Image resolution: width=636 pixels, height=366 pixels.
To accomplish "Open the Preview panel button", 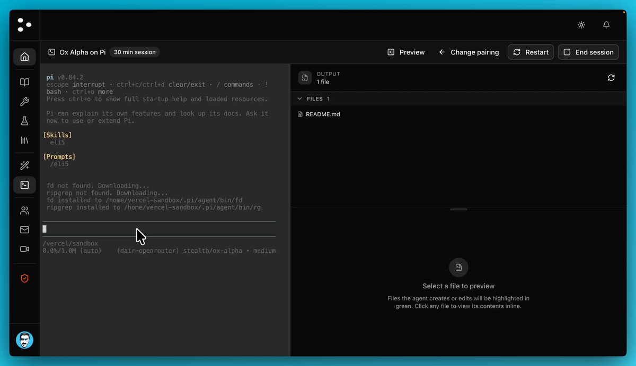I will click(406, 52).
